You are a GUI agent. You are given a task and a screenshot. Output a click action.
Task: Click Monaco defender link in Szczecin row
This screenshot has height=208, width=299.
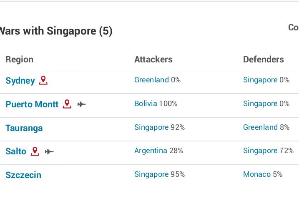(257, 174)
